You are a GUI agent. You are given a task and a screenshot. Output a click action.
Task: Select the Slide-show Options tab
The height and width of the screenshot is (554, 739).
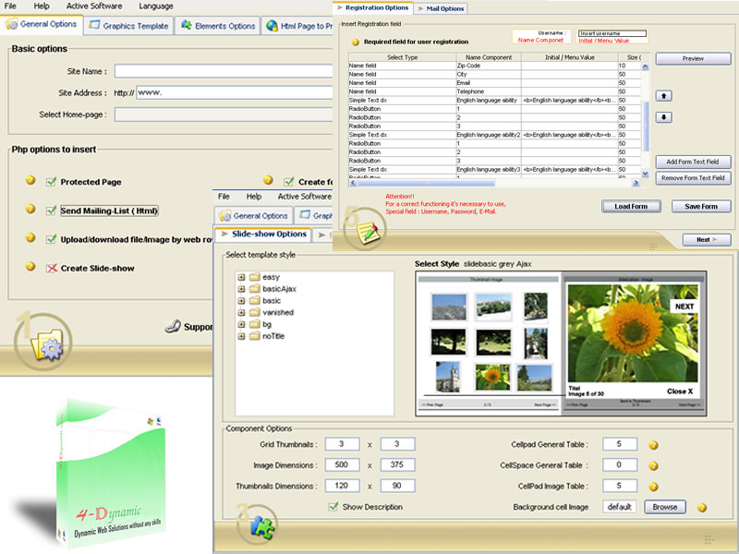(x=263, y=235)
